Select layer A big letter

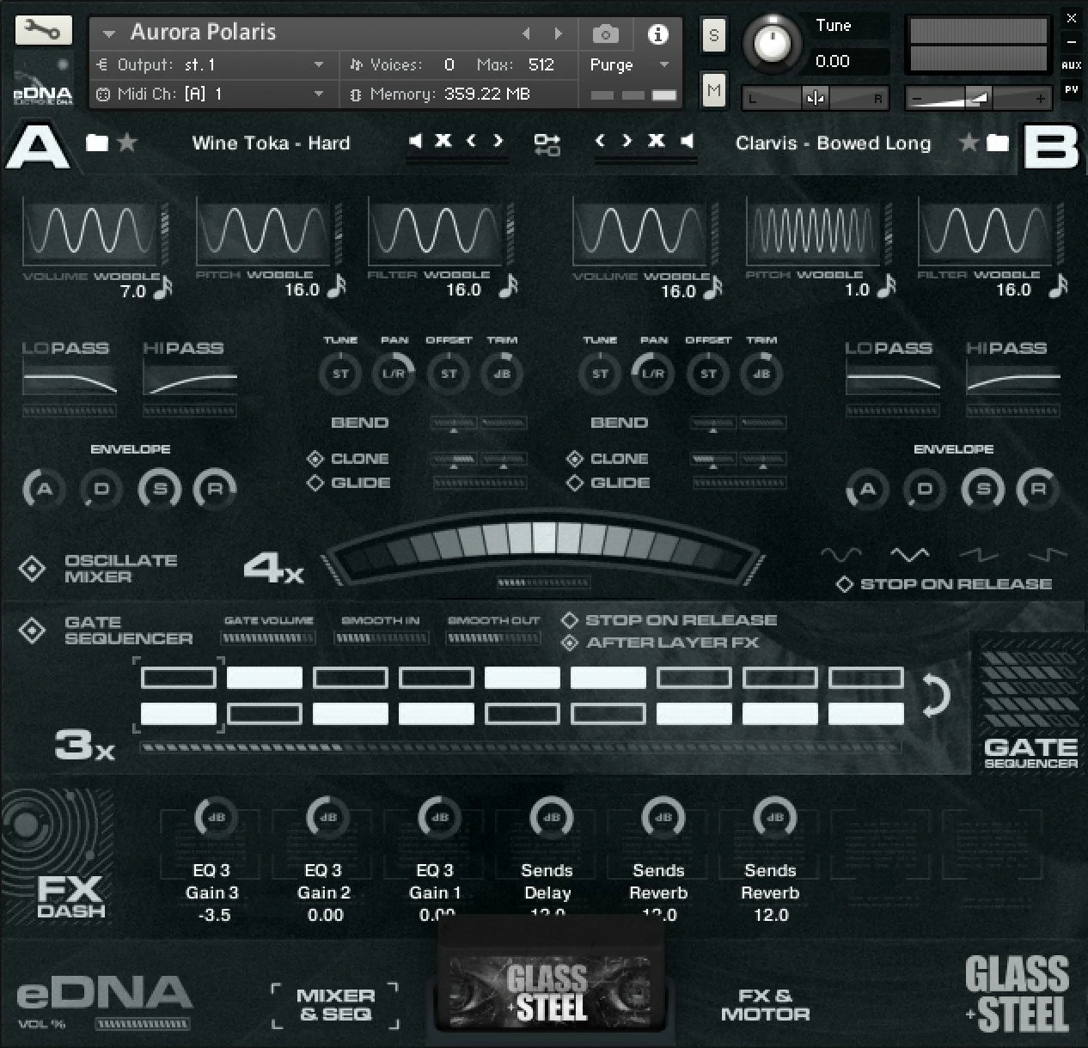[38, 147]
